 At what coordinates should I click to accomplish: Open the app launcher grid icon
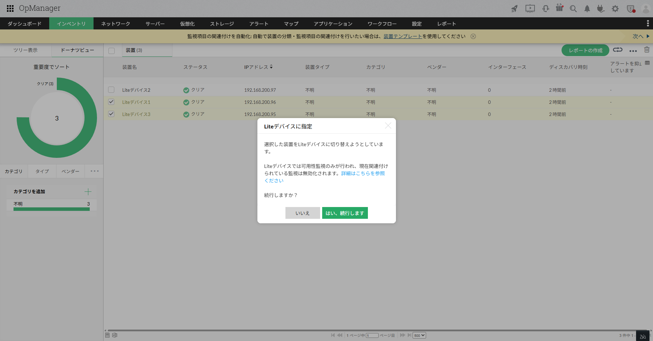tap(10, 8)
